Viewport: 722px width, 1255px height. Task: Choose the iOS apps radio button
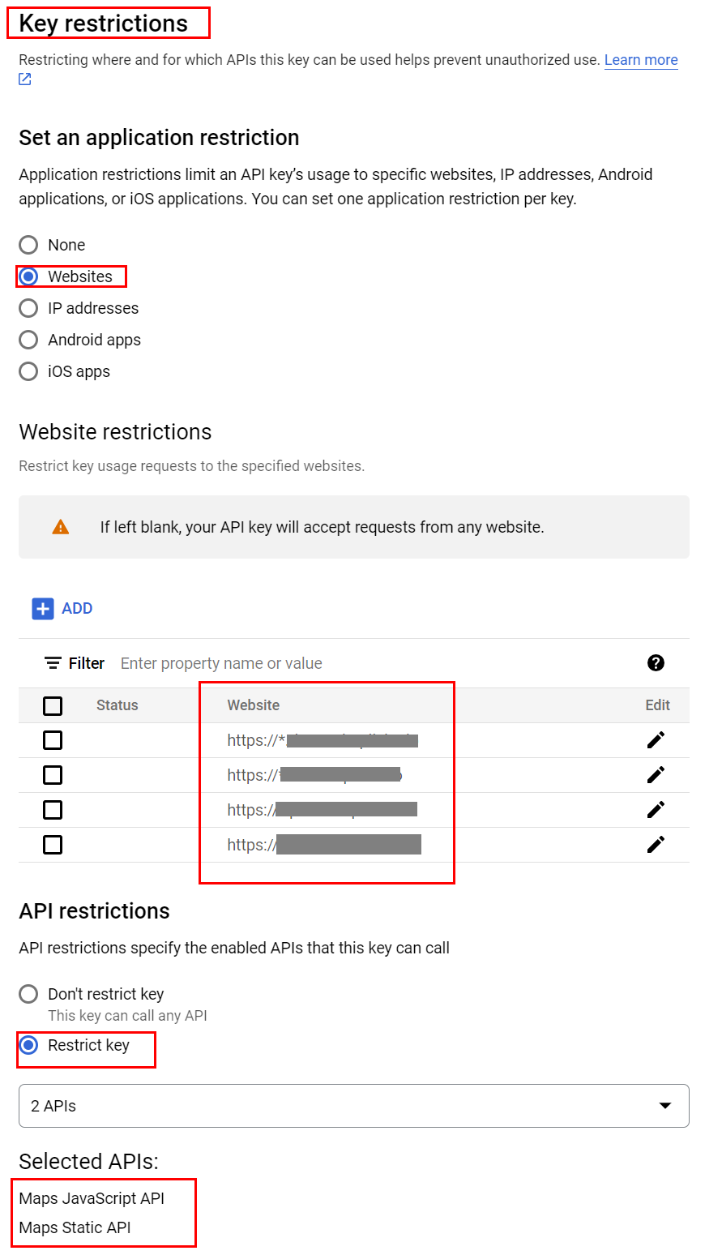tap(28, 371)
